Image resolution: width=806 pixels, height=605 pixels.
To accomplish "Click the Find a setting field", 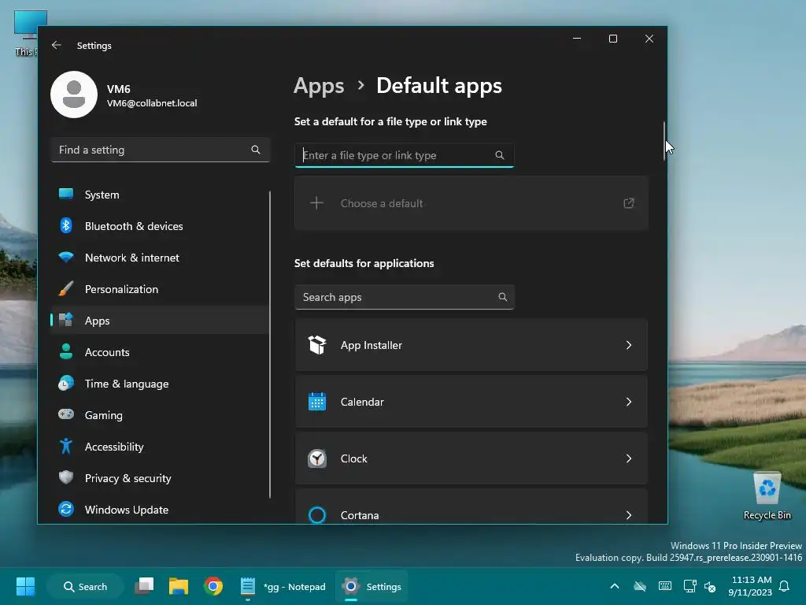I will [x=160, y=150].
